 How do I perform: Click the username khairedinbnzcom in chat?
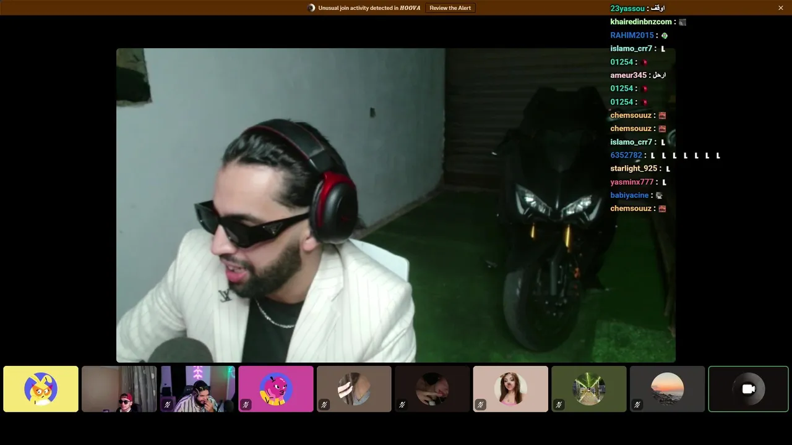(641, 22)
